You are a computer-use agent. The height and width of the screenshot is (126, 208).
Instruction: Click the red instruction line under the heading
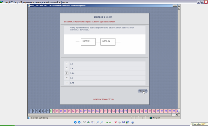(x=90, y=22)
